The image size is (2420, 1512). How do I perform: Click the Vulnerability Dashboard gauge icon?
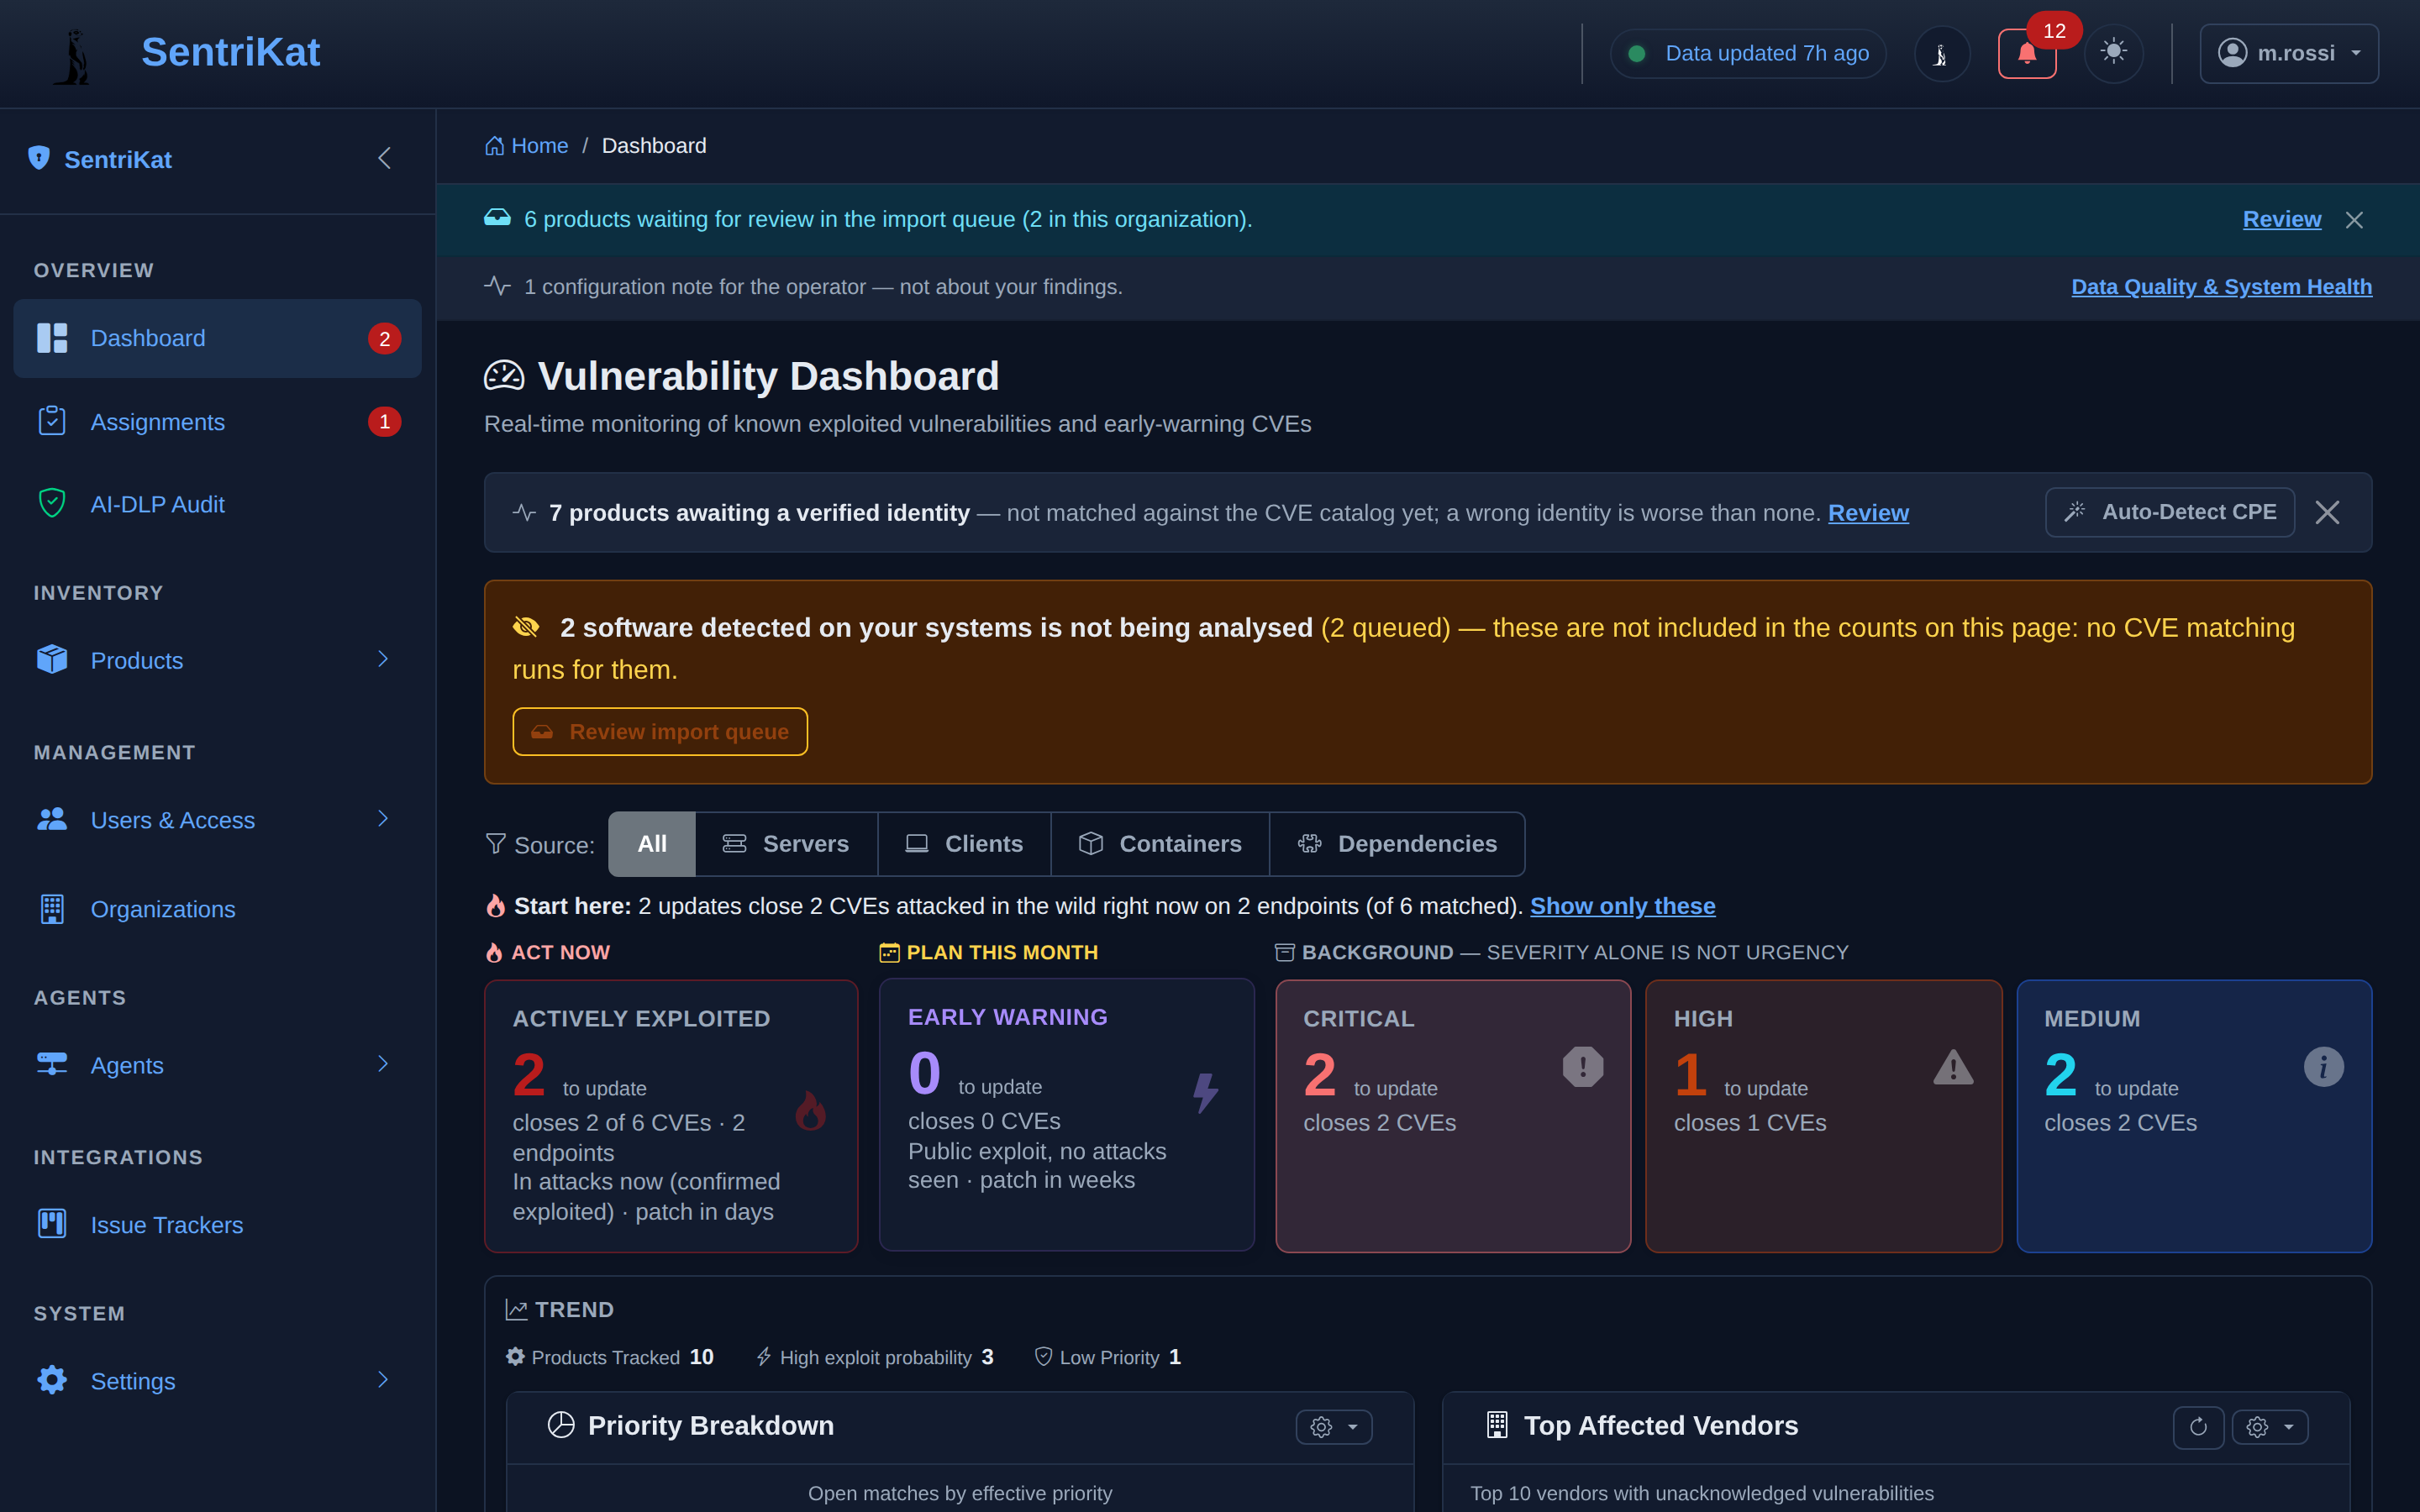(504, 376)
